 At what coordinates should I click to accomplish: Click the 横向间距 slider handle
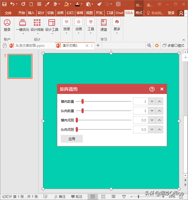pos(77,120)
